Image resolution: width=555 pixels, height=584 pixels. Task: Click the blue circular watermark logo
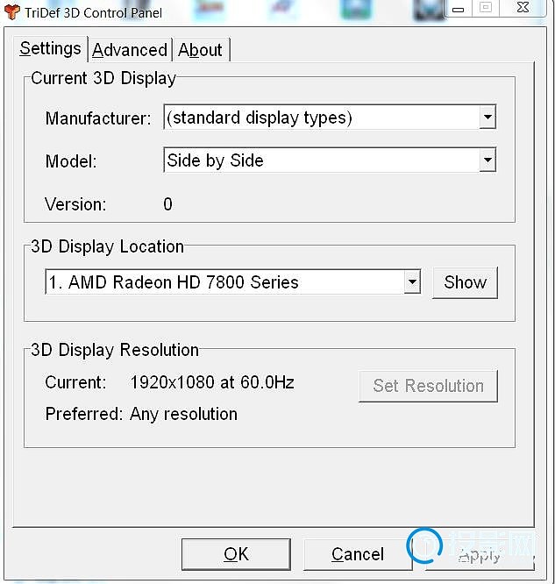424,545
